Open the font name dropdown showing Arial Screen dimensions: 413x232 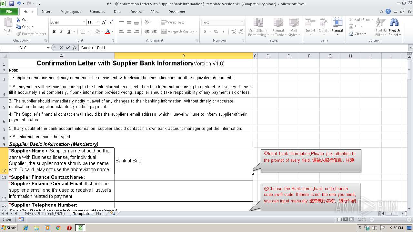84,22
